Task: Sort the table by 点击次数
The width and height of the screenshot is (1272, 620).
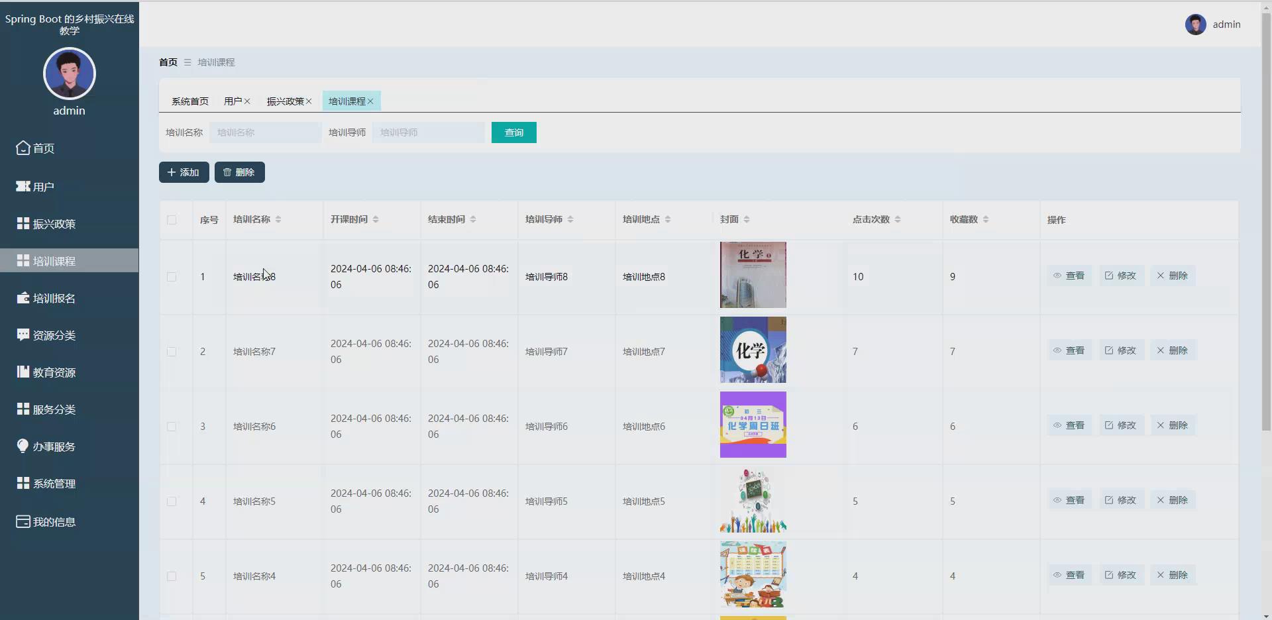Action: tap(898, 219)
